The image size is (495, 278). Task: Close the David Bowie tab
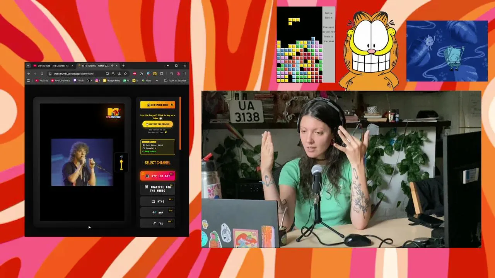[72, 66]
